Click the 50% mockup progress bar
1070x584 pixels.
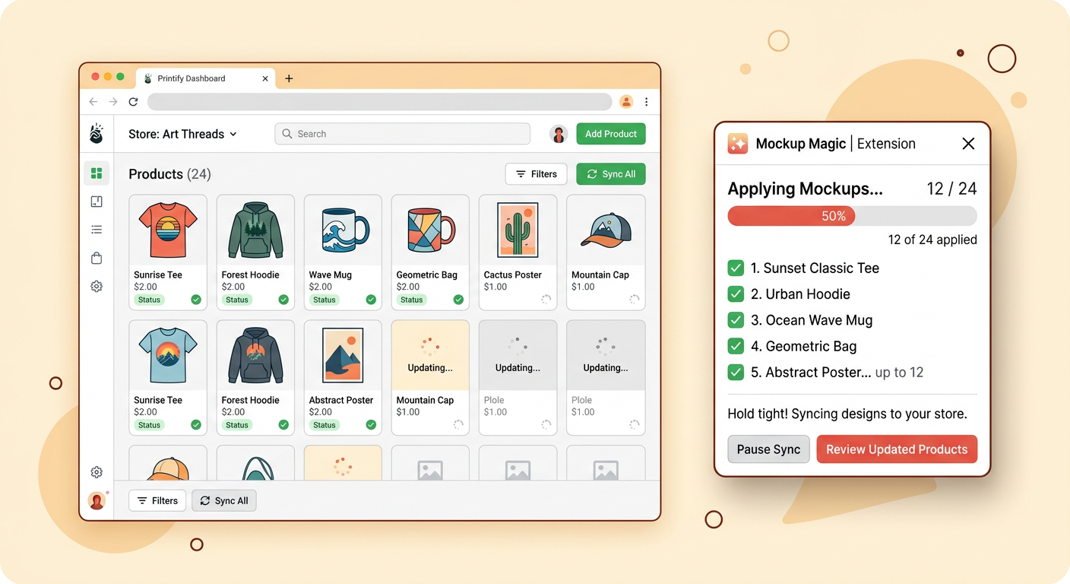(x=852, y=216)
